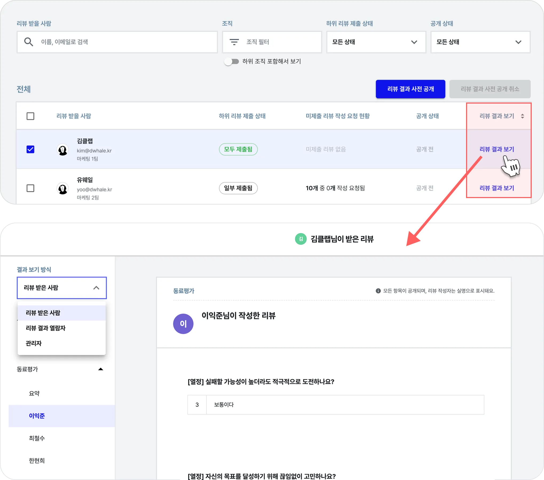Select 관리자 in view mode menu
This screenshot has height=480, width=544.
[x=34, y=343]
